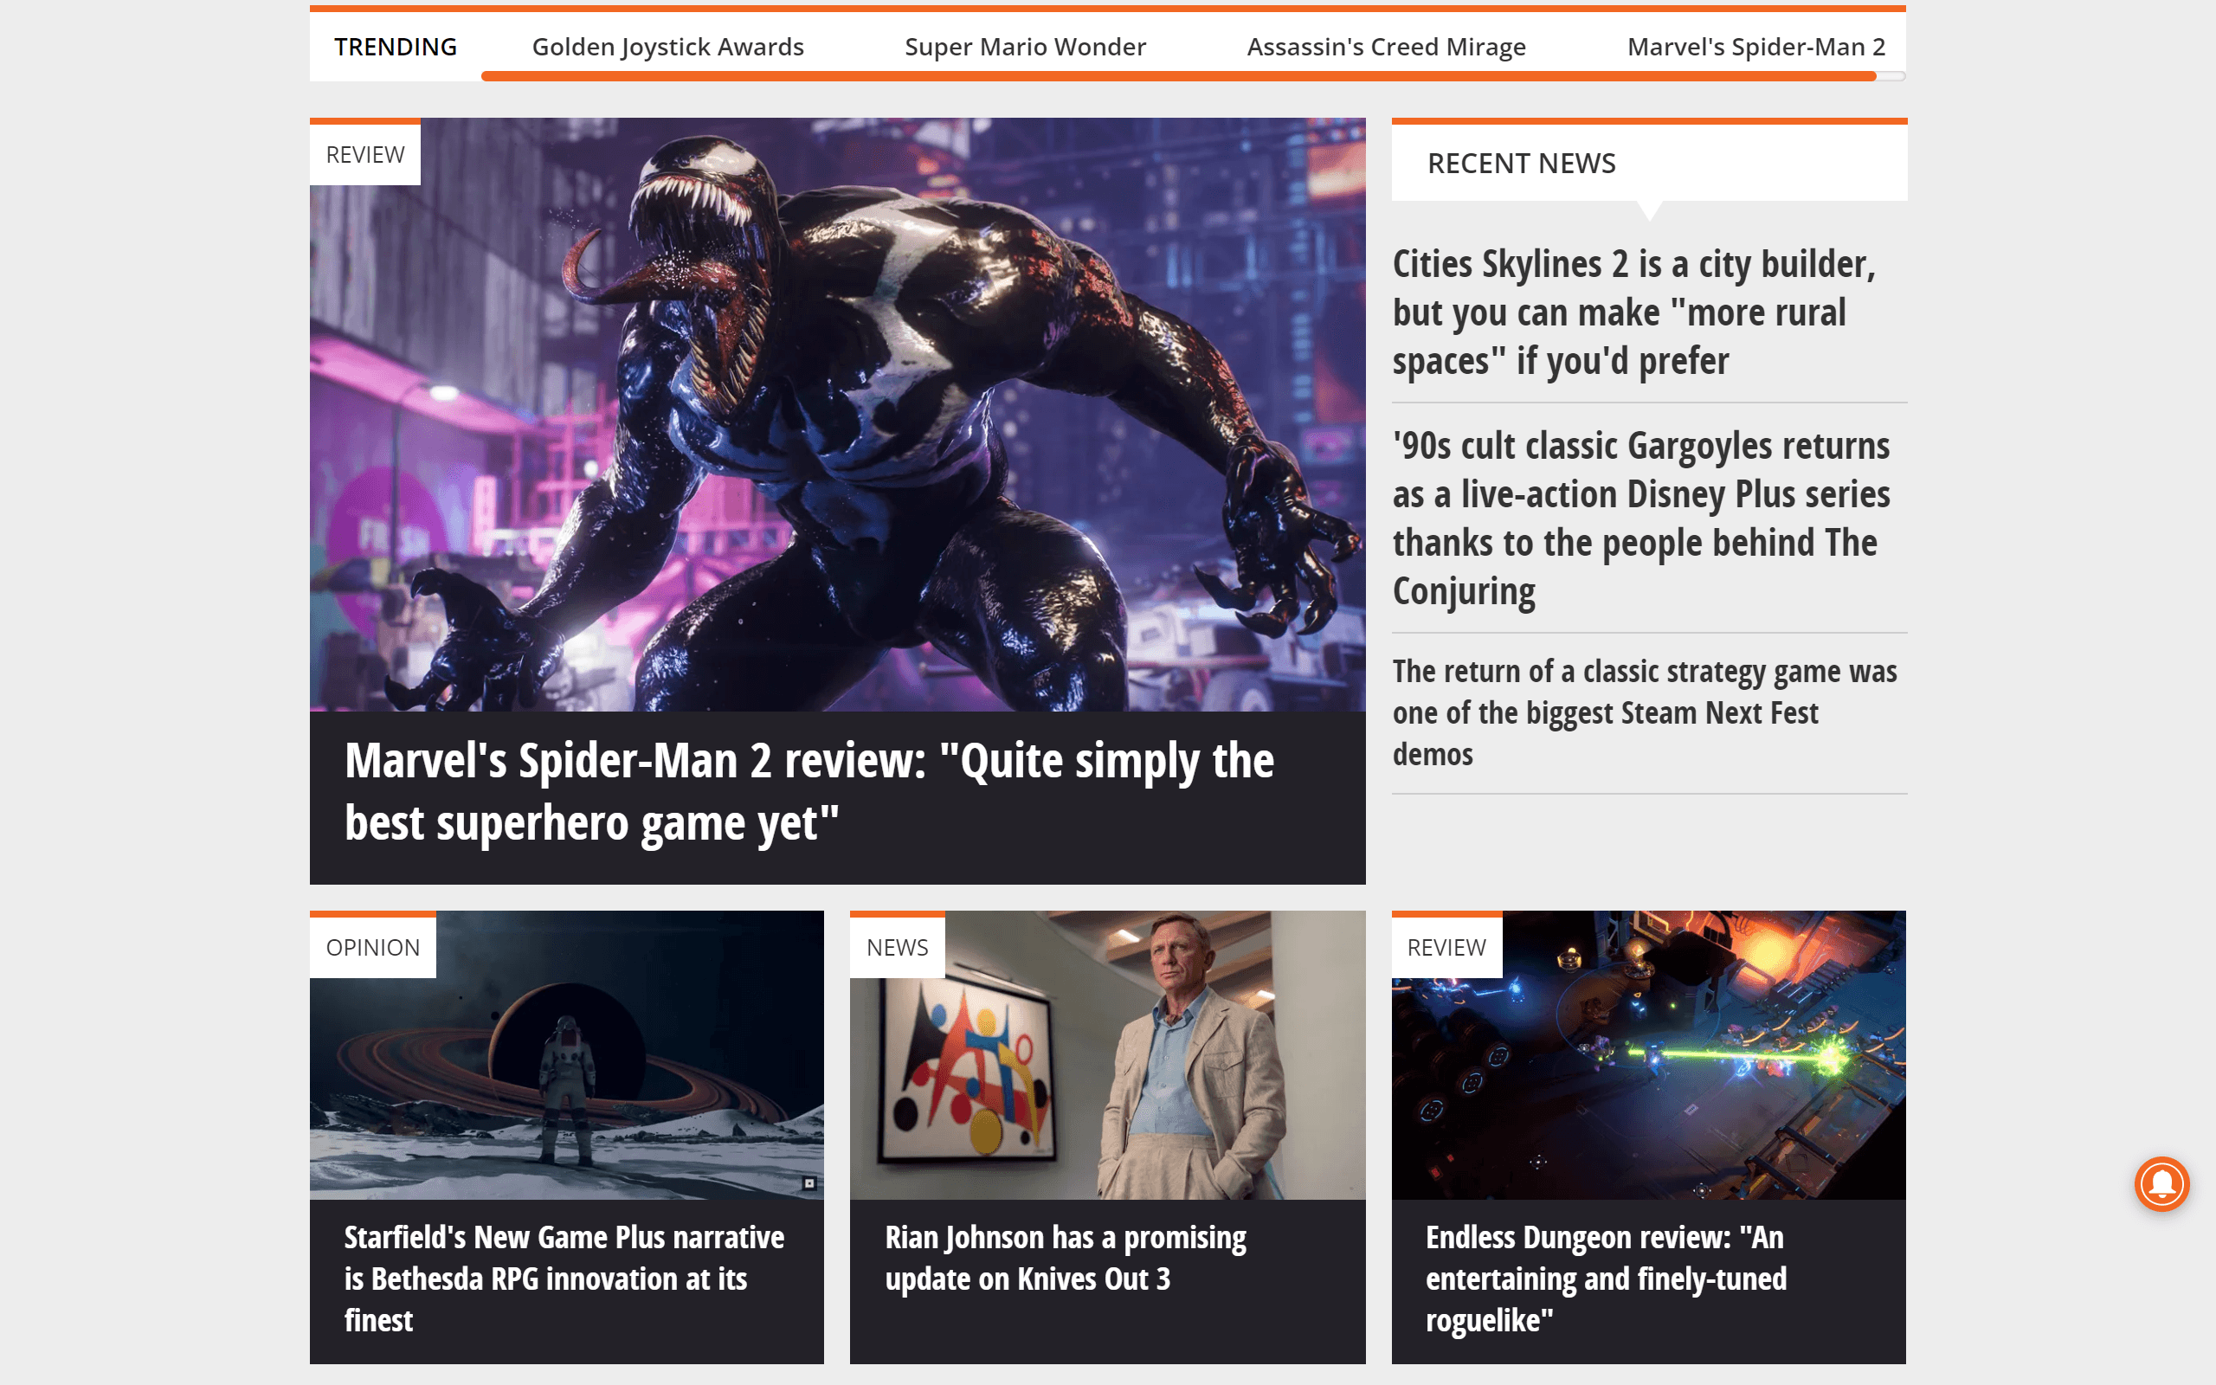Image resolution: width=2216 pixels, height=1385 pixels.
Task: Click the REVIEW badge on Spider-Man 2 article
Action: point(364,153)
